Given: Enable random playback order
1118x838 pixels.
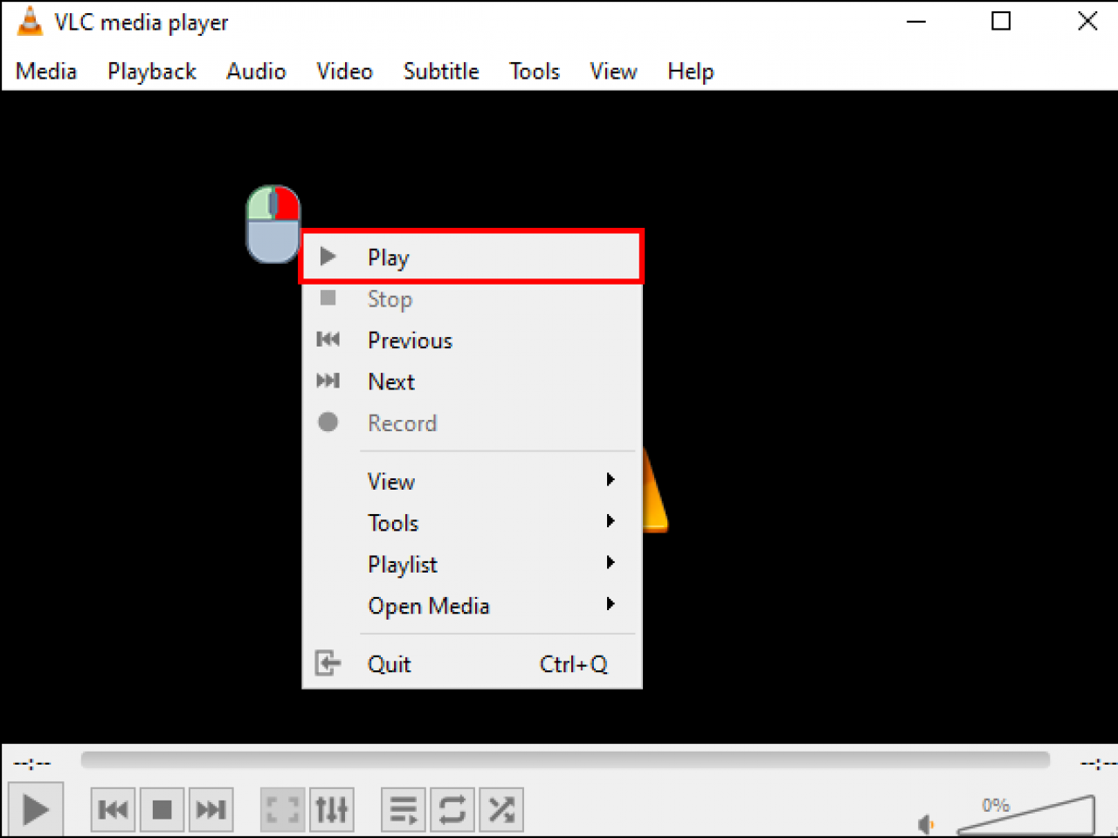Looking at the screenshot, I should 500,809.
